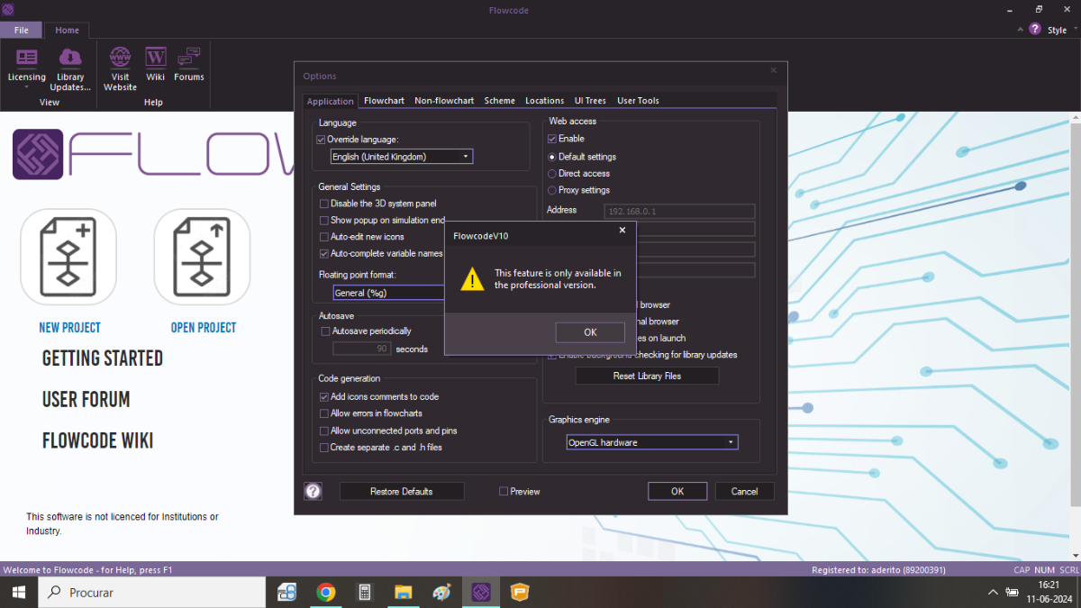The width and height of the screenshot is (1081, 608).
Task: Uncheck Add icons comments to code
Action: click(324, 397)
